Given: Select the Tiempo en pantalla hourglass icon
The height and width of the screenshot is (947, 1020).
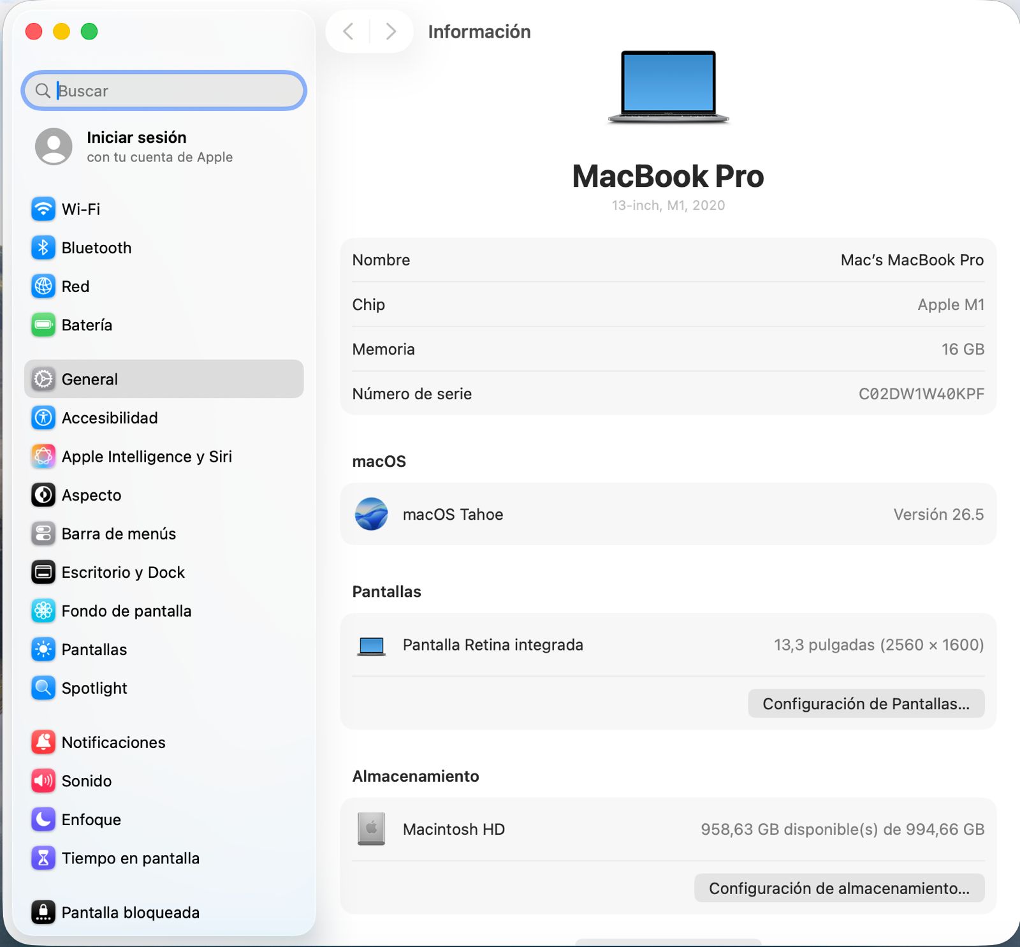Looking at the screenshot, I should pos(43,858).
